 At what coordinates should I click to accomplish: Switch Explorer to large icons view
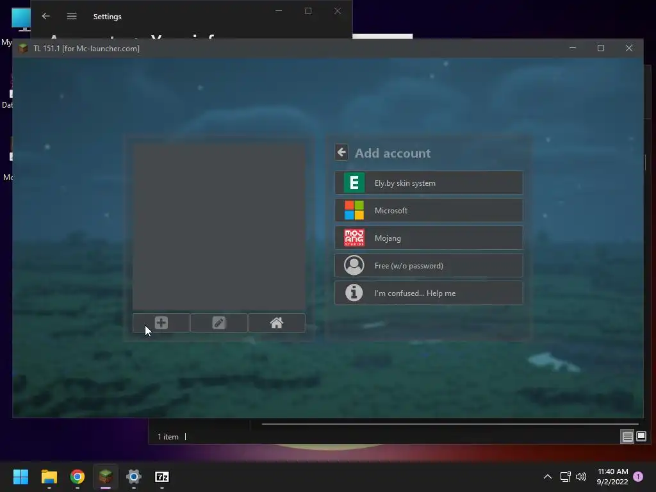[641, 437]
